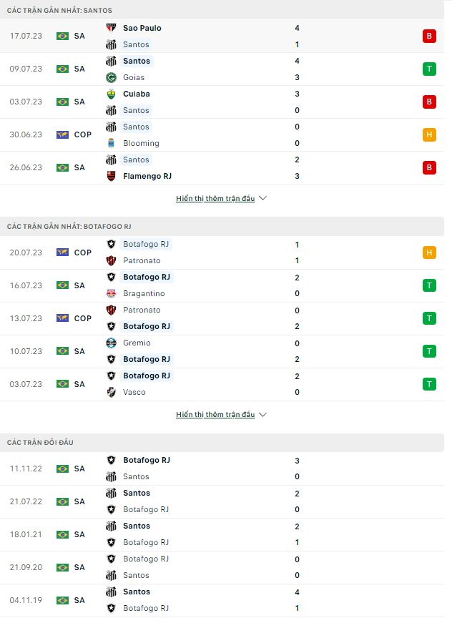Click the Blooming club badge

[111, 143]
